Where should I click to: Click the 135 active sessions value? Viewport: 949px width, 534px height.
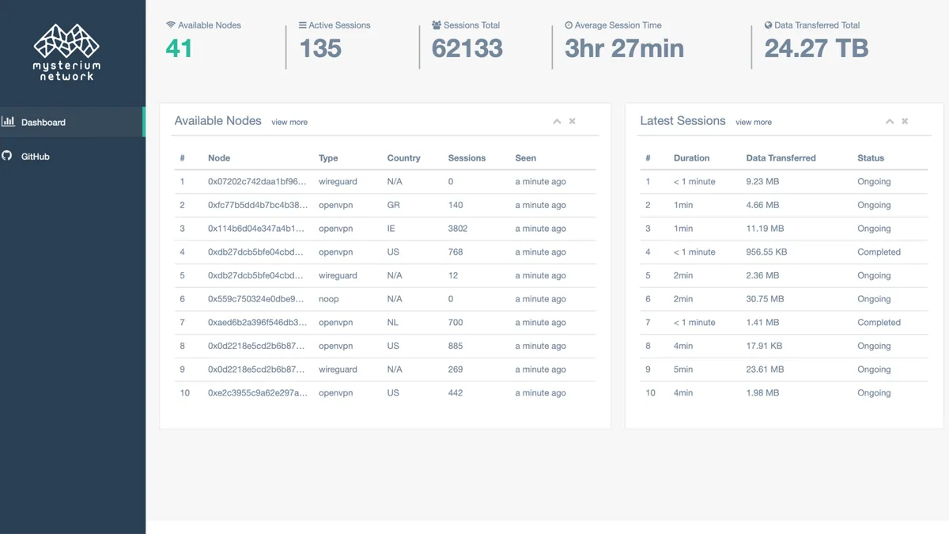pyautogui.click(x=320, y=48)
